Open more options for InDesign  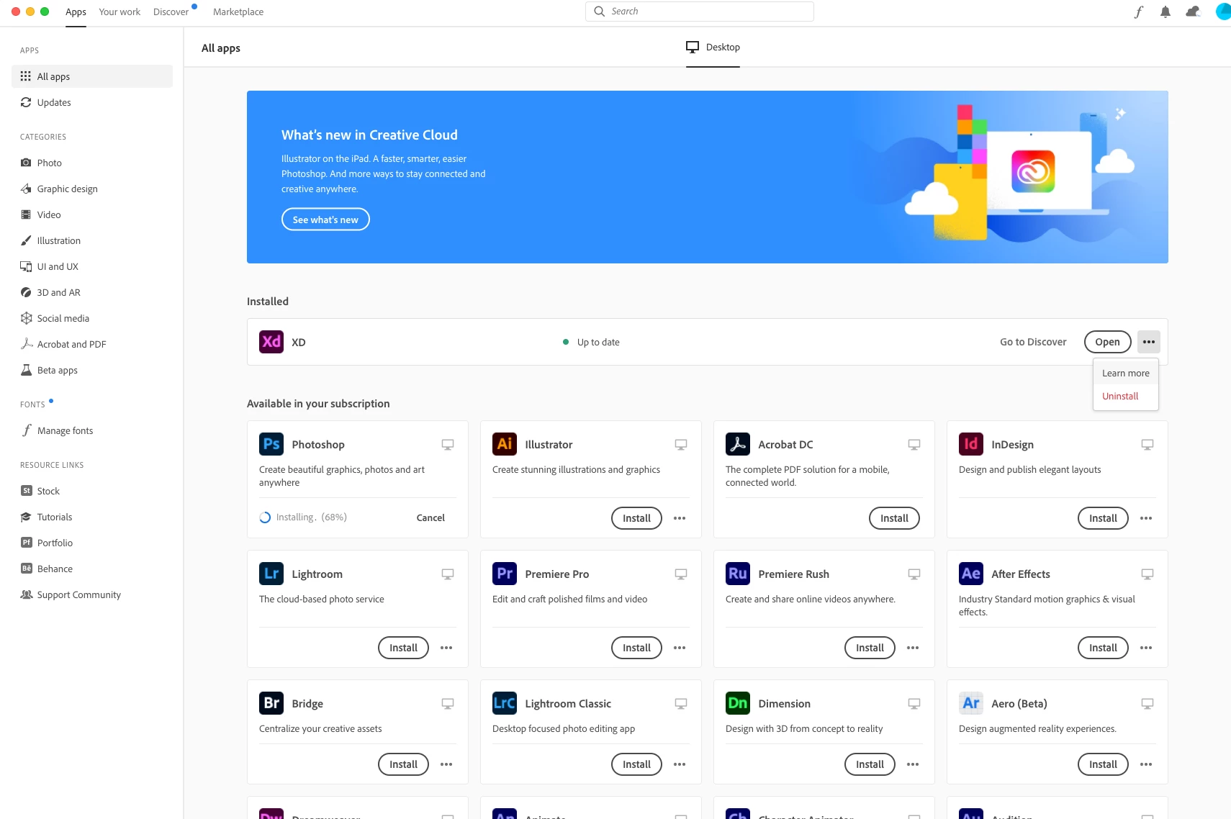1146,518
